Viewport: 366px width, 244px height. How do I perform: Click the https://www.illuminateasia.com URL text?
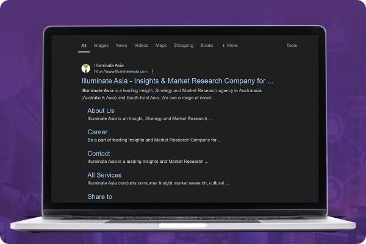121,71
